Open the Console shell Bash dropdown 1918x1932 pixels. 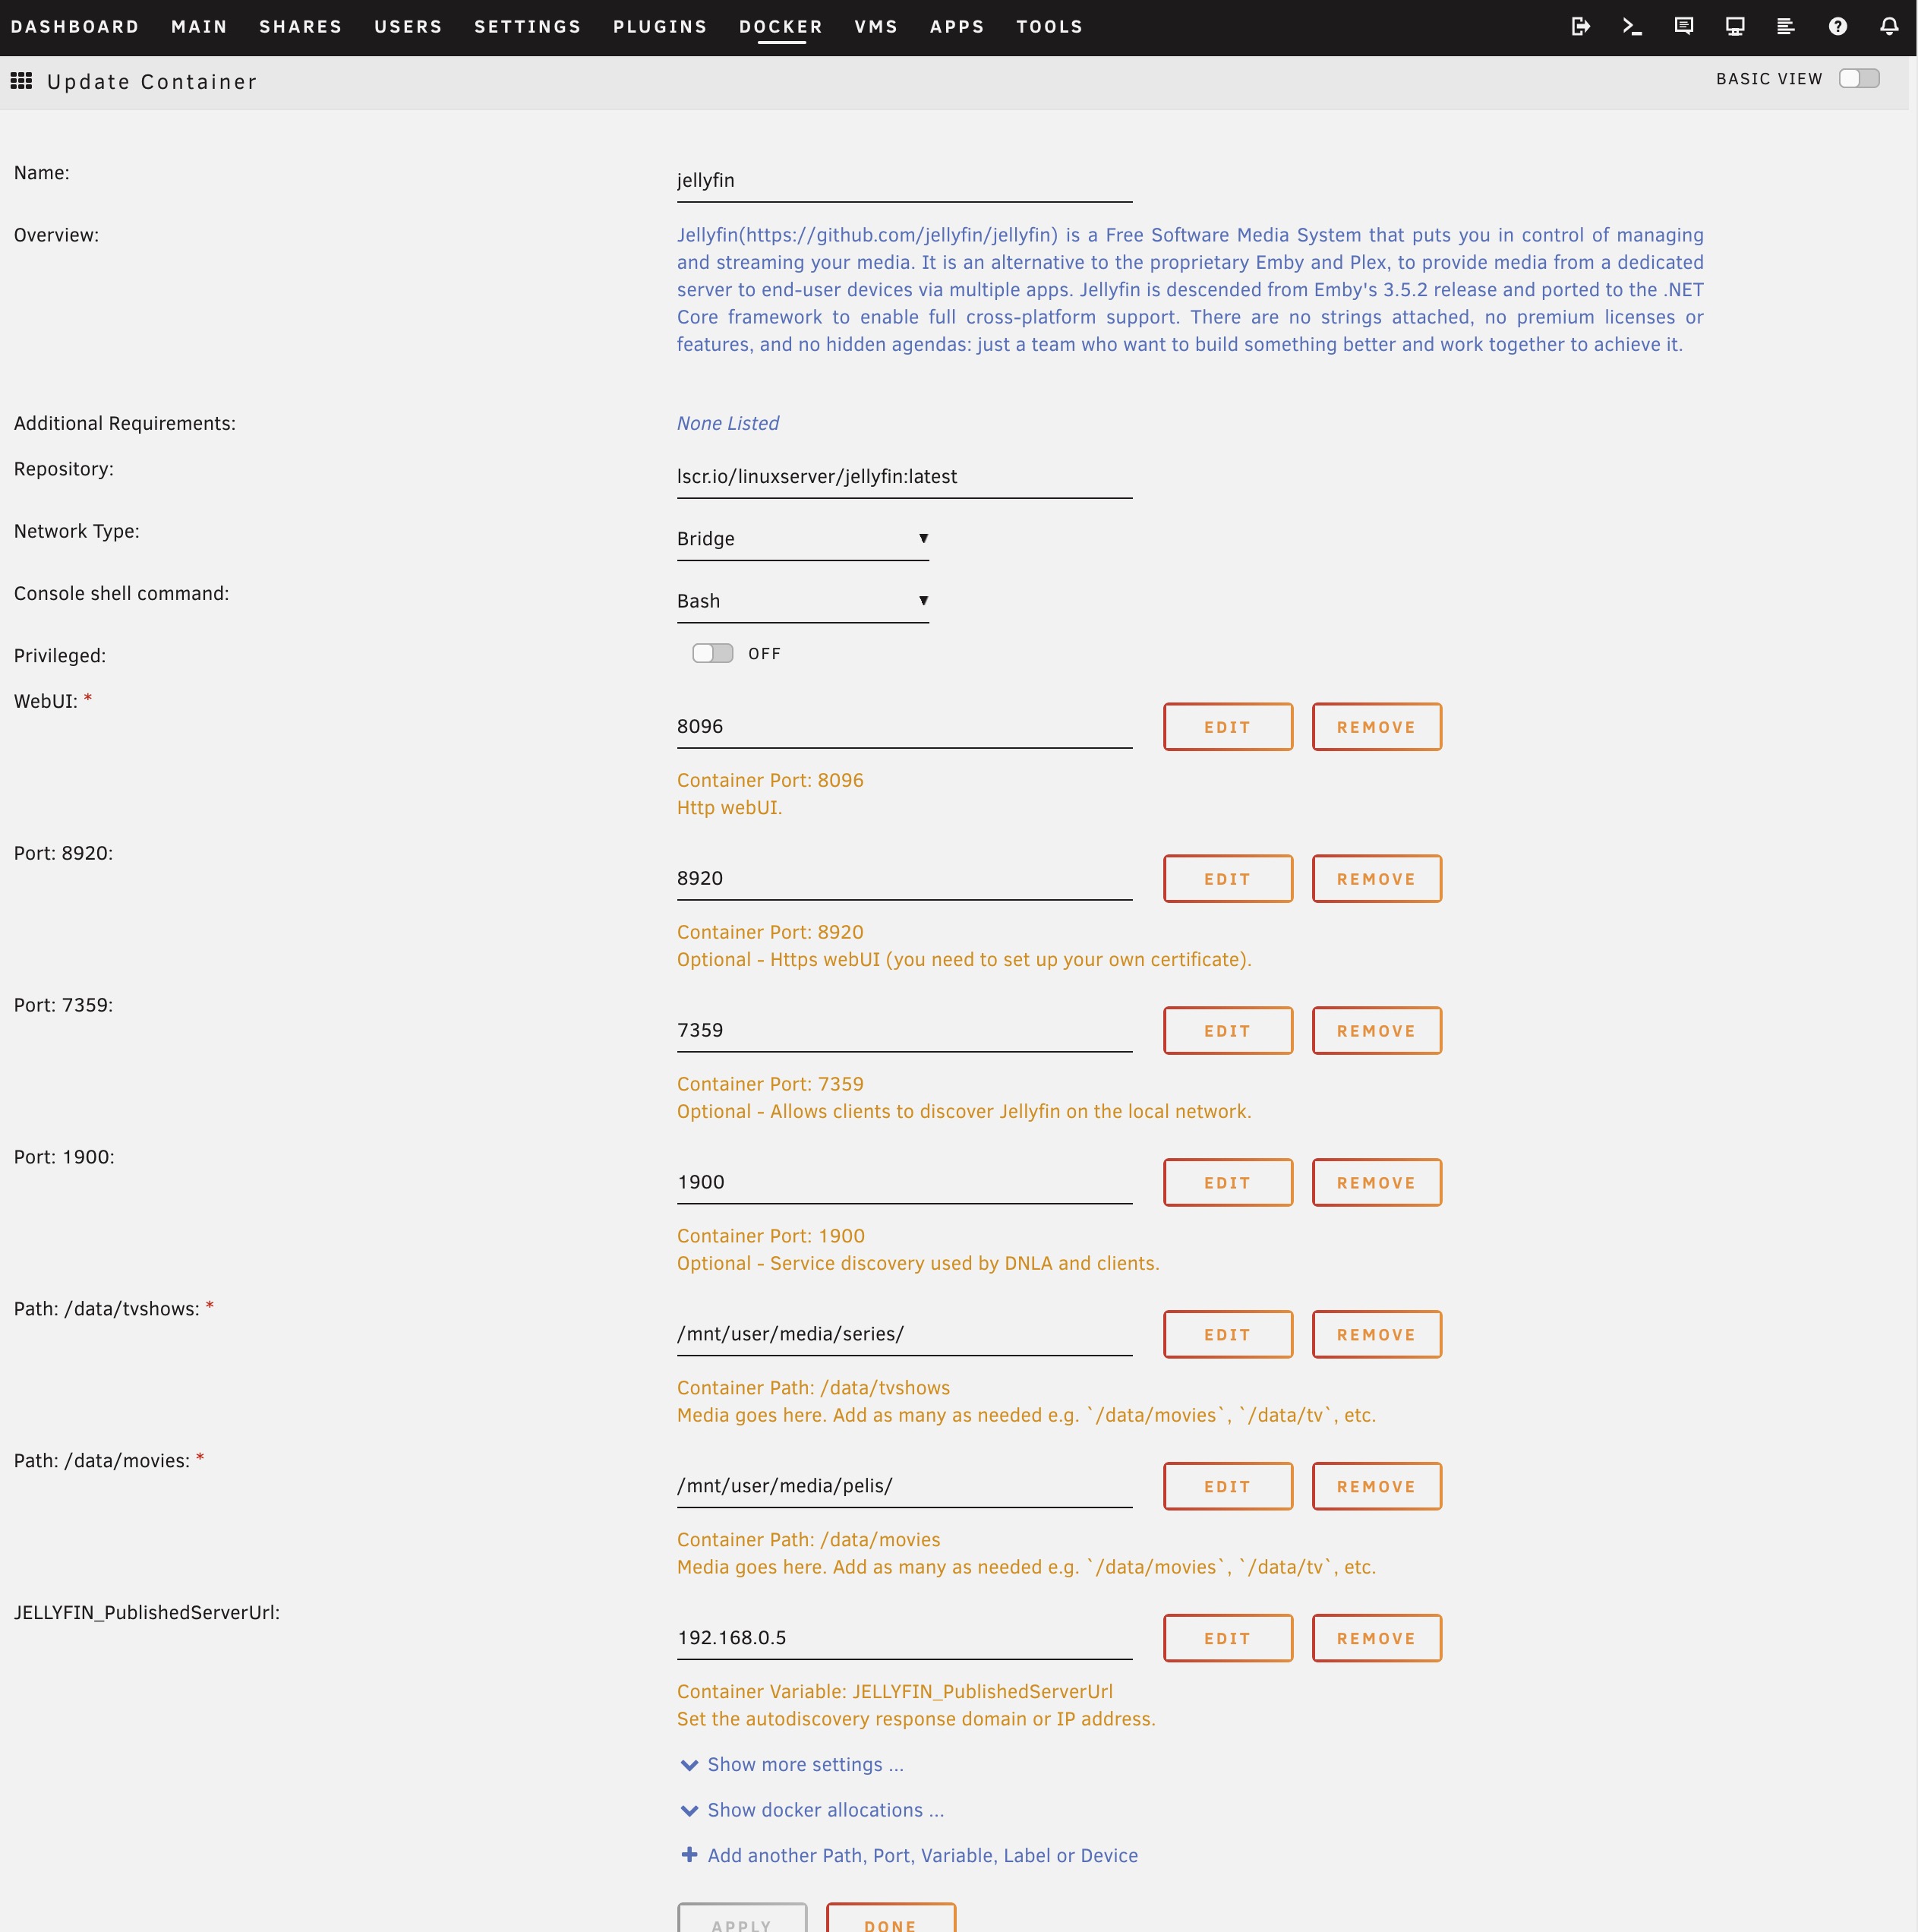point(802,601)
